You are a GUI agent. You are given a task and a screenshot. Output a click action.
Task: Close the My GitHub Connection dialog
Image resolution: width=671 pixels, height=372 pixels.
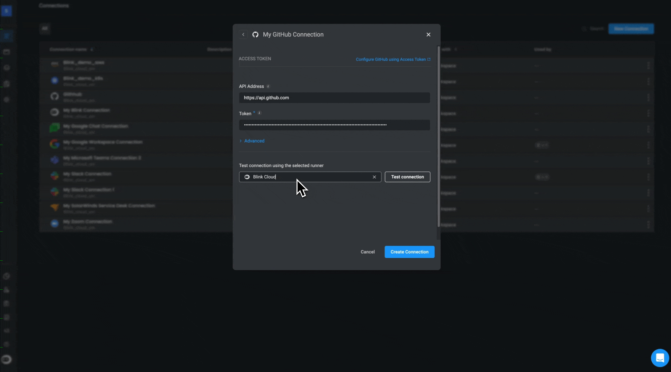pos(428,34)
